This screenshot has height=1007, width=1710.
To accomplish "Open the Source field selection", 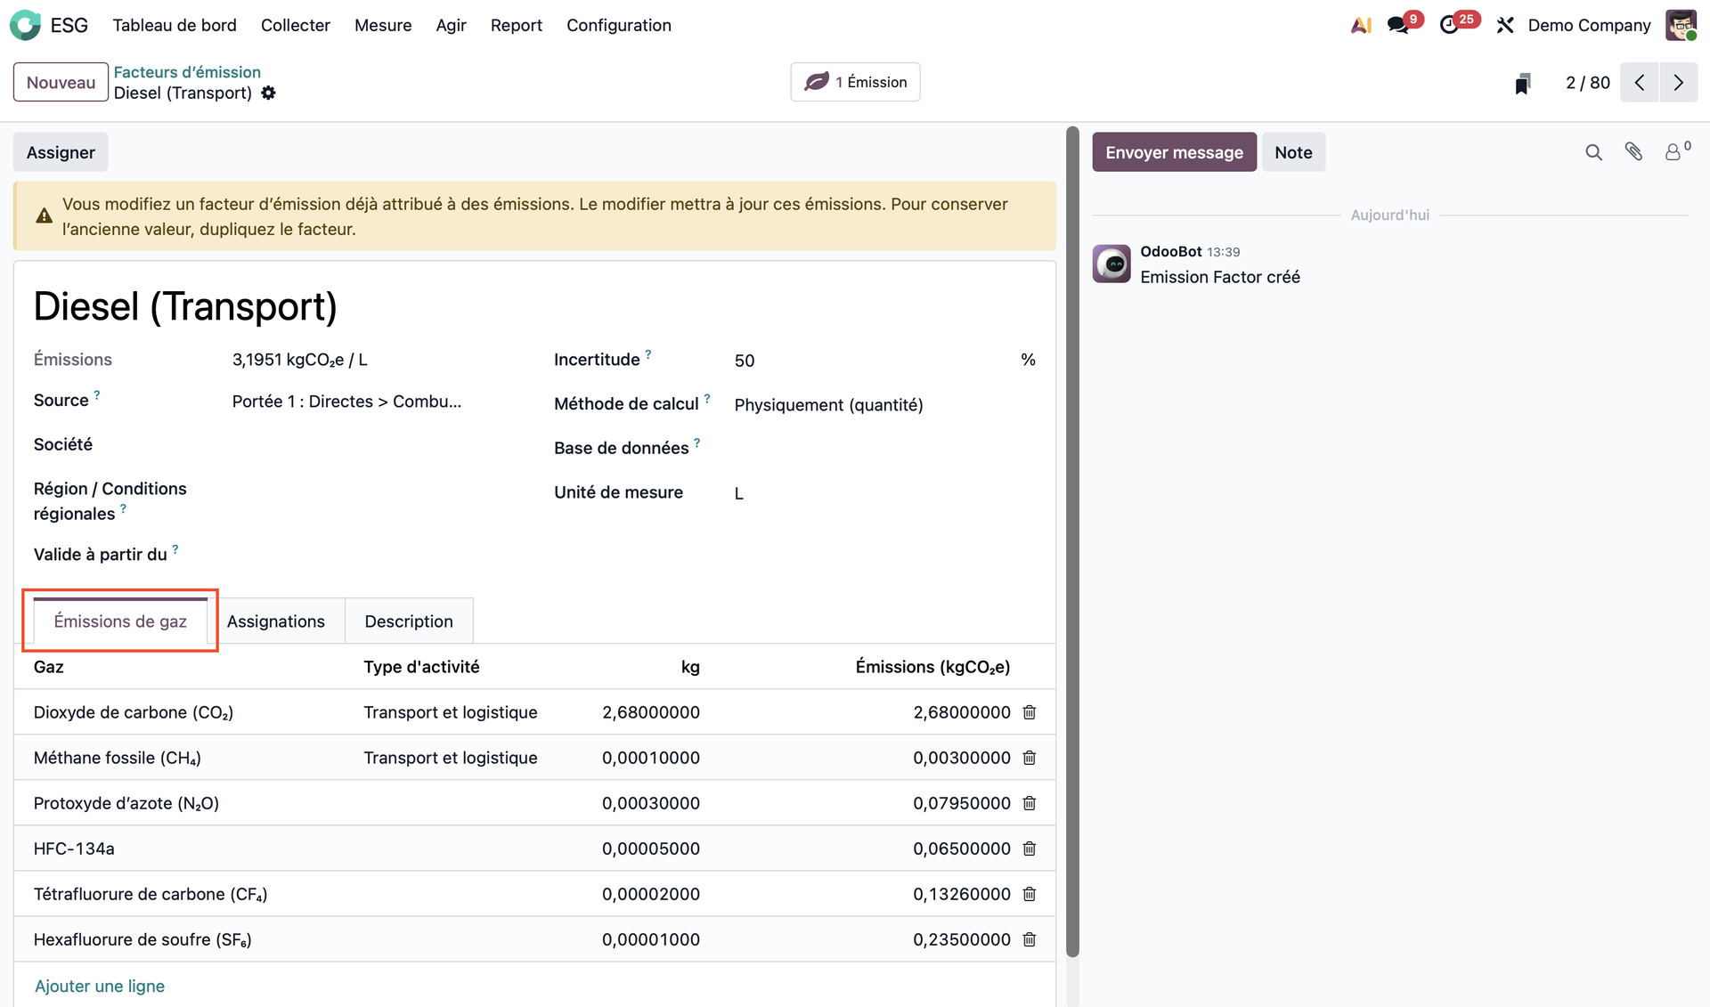I will 347,402.
